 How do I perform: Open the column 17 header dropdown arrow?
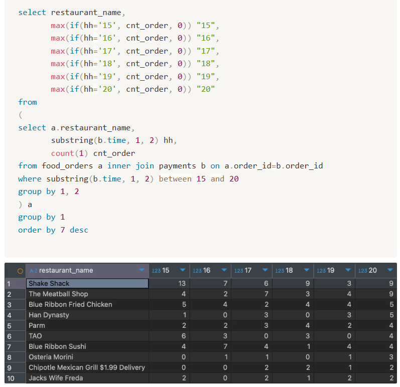[265, 270]
